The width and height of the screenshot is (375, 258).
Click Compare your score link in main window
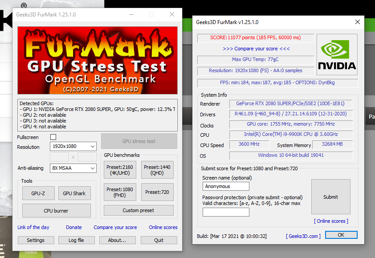pos(115,227)
